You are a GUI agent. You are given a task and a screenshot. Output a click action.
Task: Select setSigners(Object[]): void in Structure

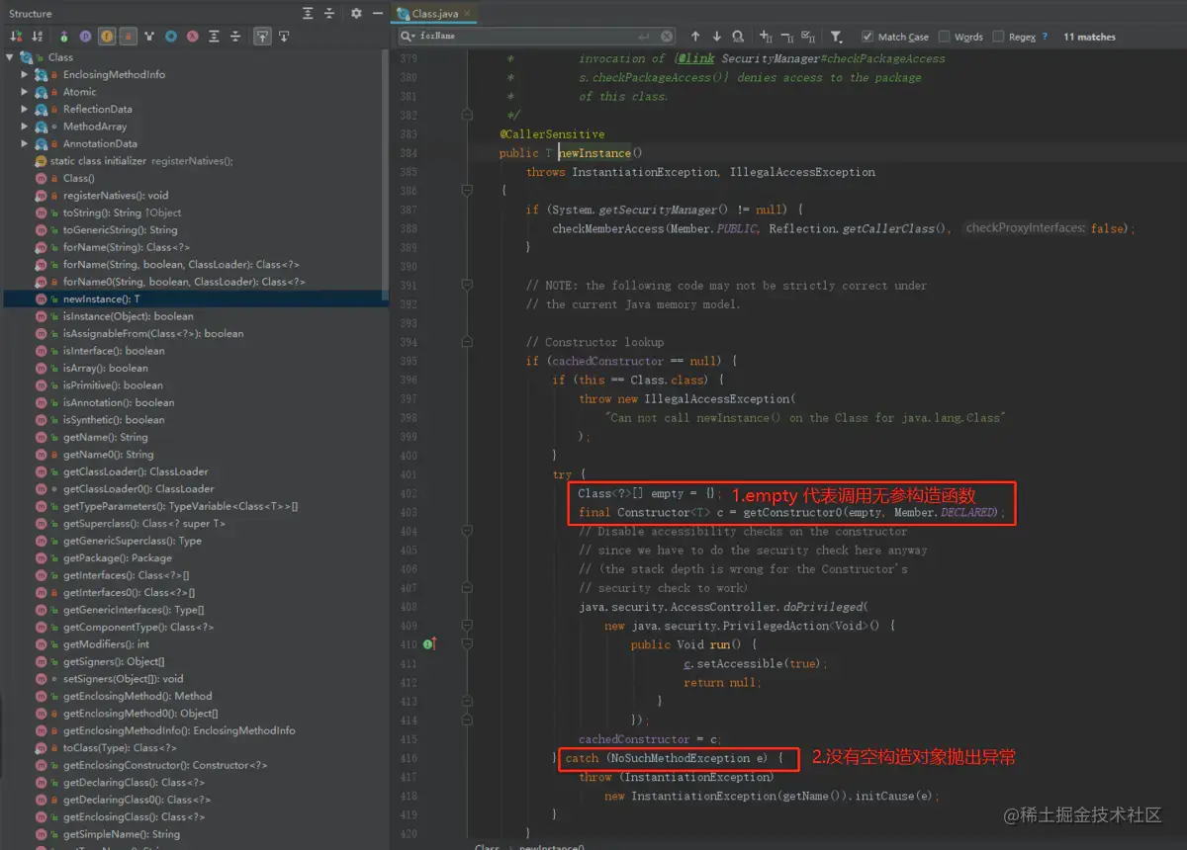[x=123, y=678]
